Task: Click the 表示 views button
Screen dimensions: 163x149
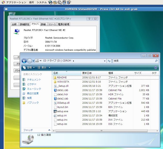Action: pyautogui.click(x=42, y=68)
